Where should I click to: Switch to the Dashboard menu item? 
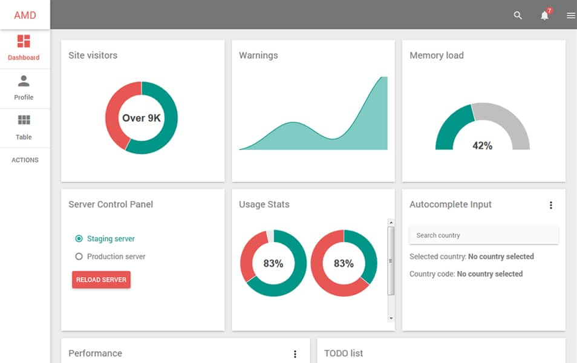tap(24, 48)
